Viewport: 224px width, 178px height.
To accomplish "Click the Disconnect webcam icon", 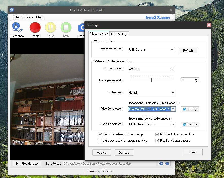I will 17,27.
